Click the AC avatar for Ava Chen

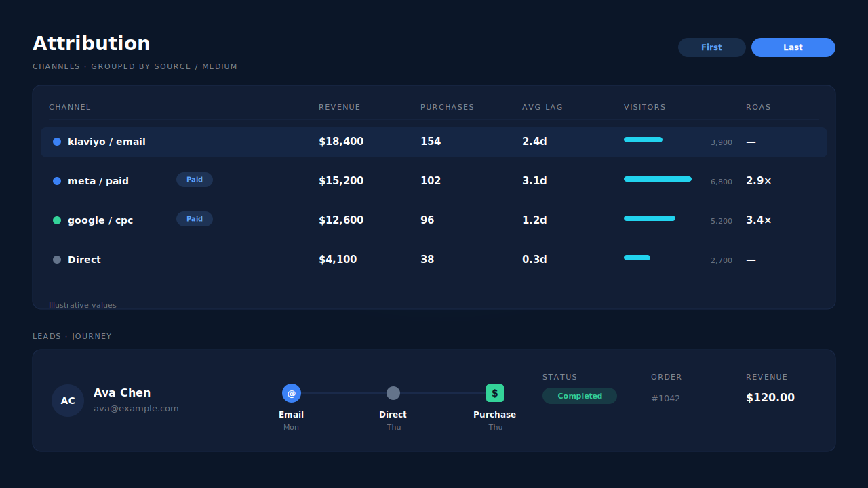68,401
